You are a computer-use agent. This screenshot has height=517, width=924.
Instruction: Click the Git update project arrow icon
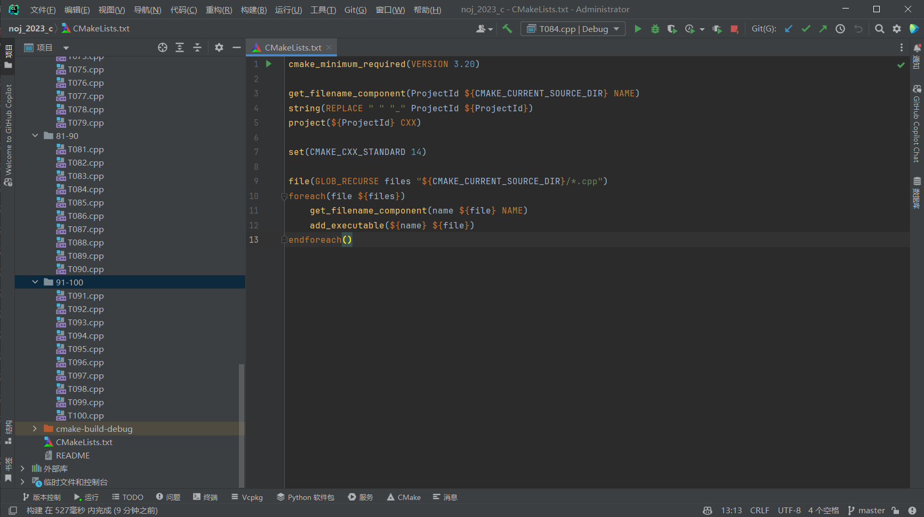point(789,29)
